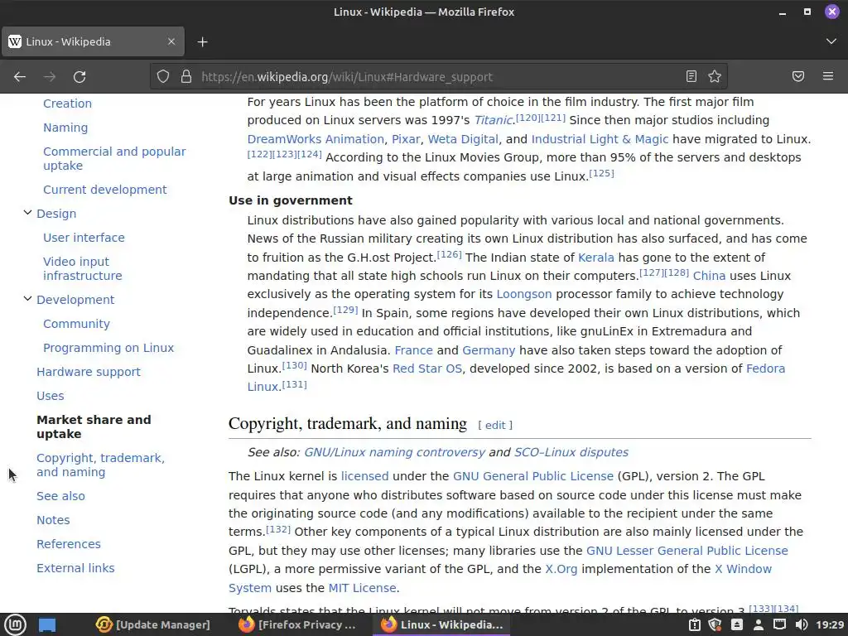Open clipboard tray icon
The width and height of the screenshot is (848, 636).
click(x=695, y=624)
